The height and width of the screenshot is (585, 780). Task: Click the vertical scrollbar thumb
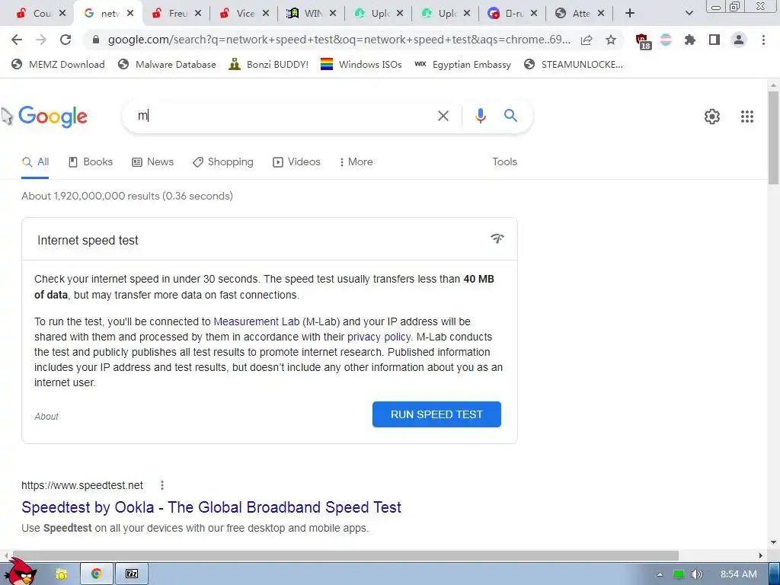click(774, 138)
